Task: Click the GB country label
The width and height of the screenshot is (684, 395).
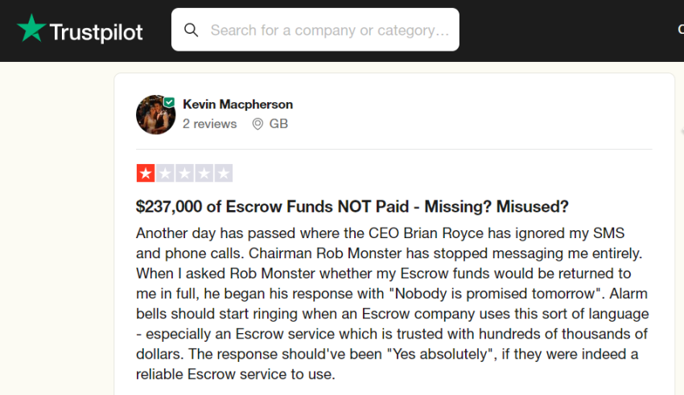Action: tap(278, 124)
